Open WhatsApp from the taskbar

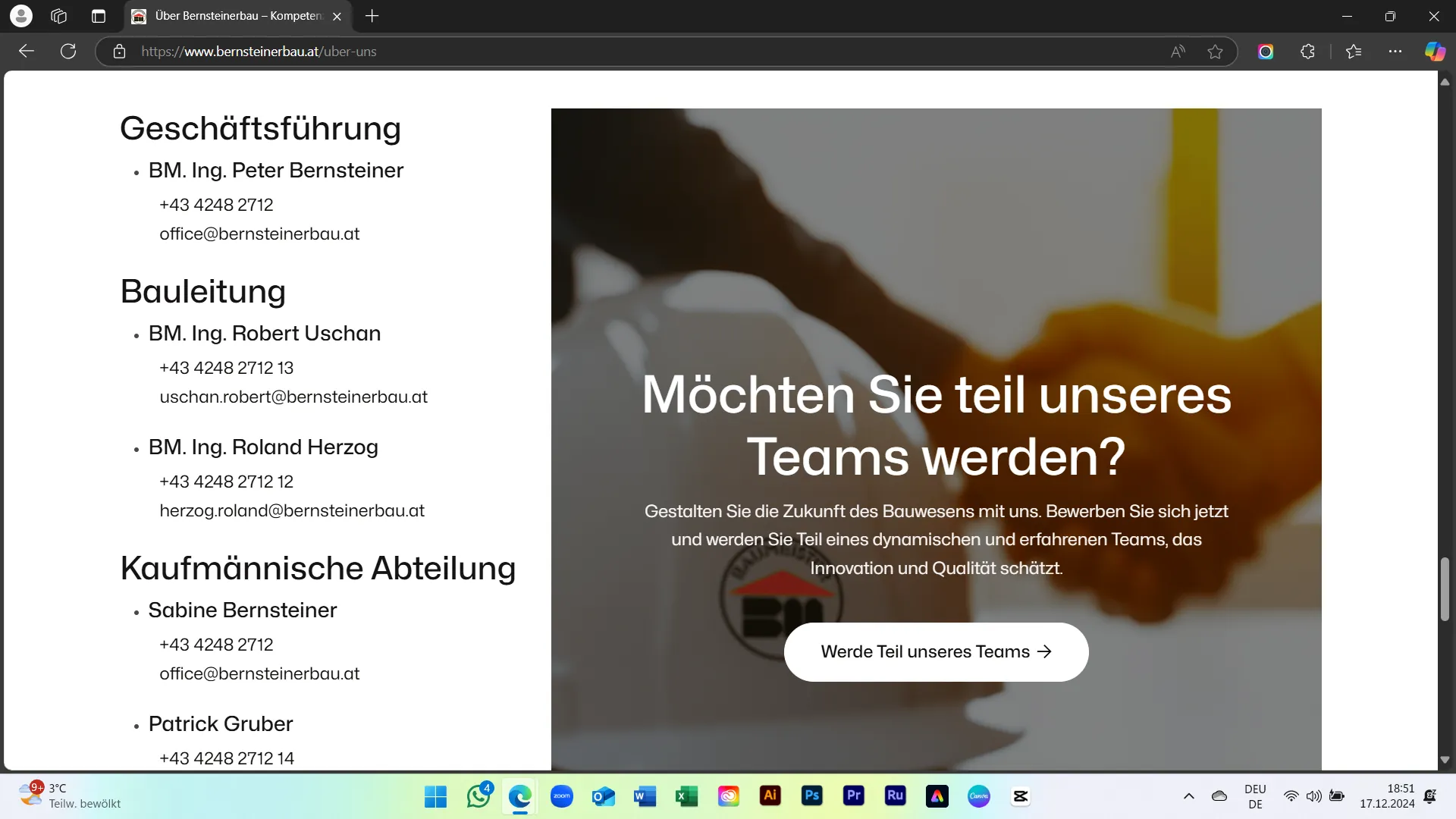pos(479,796)
